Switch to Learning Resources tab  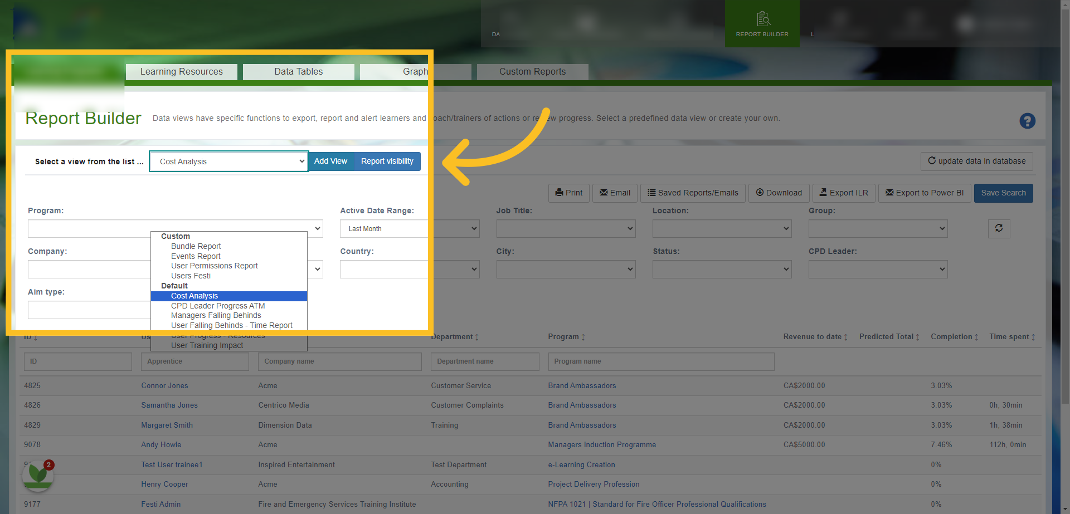[x=182, y=72]
